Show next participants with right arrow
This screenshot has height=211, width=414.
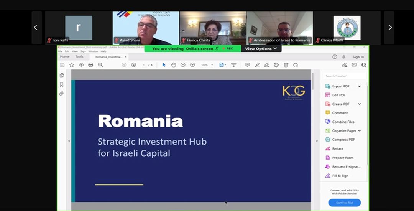coord(389,27)
